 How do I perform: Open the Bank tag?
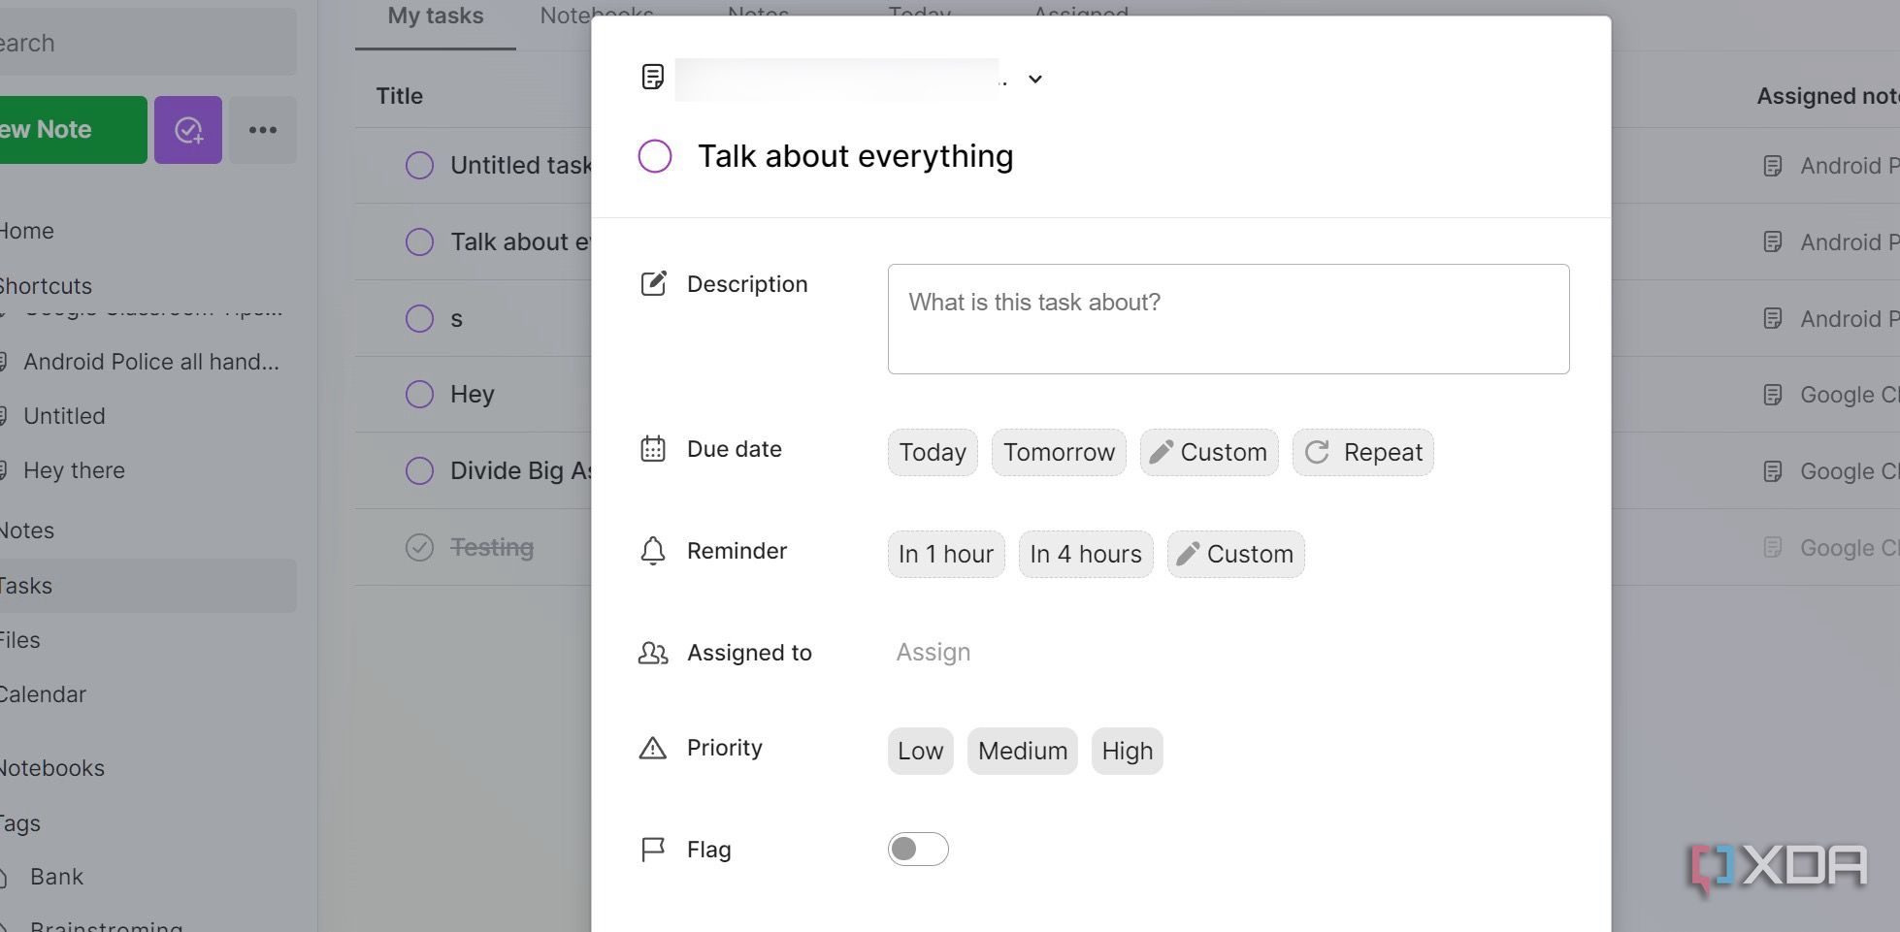point(56,877)
